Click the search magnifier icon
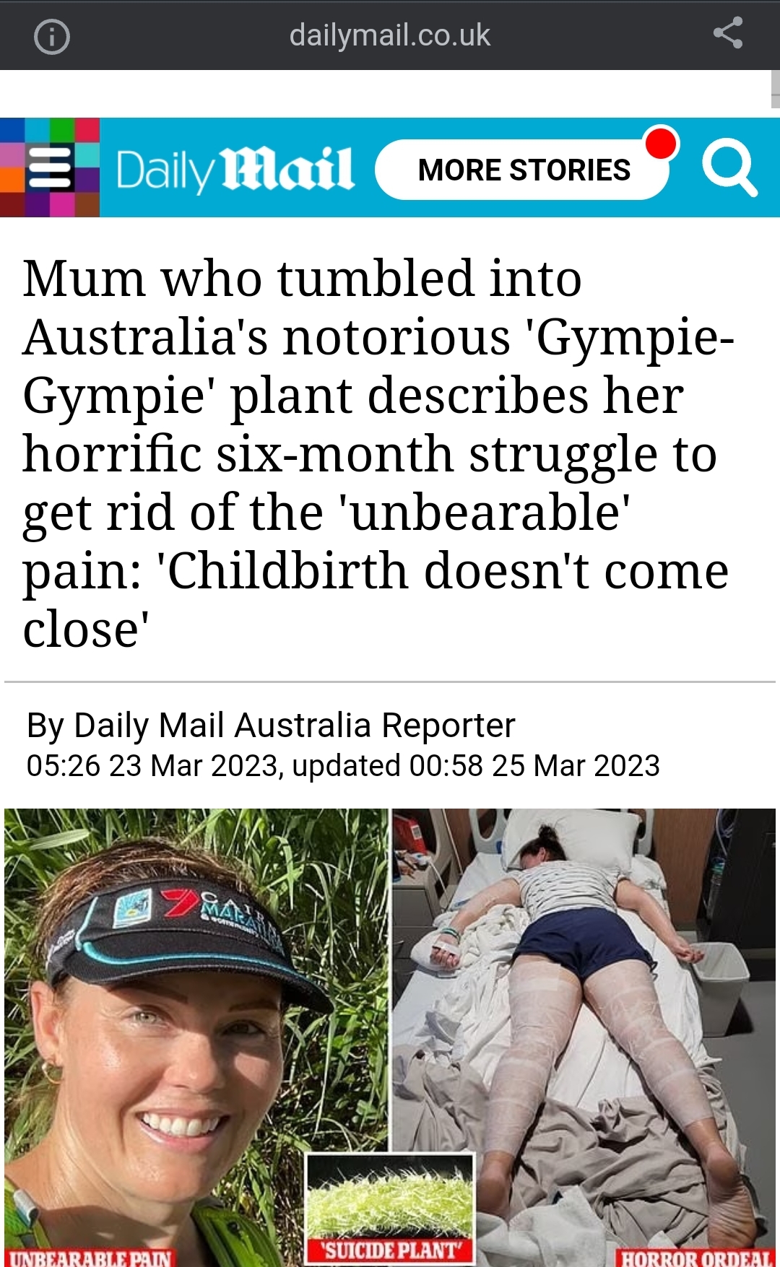780x1267 pixels. [729, 167]
